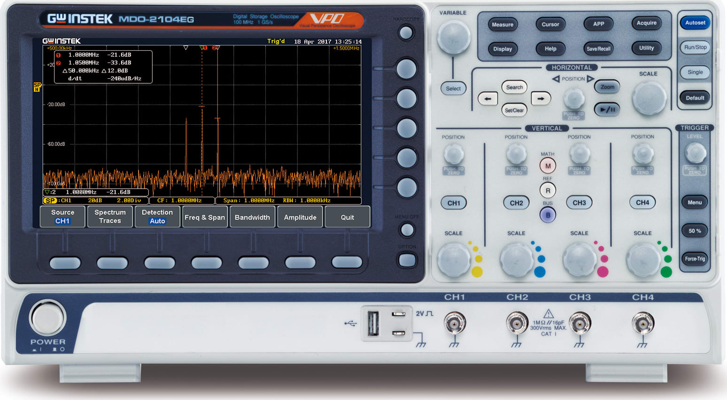Open the Utility button

click(647, 48)
